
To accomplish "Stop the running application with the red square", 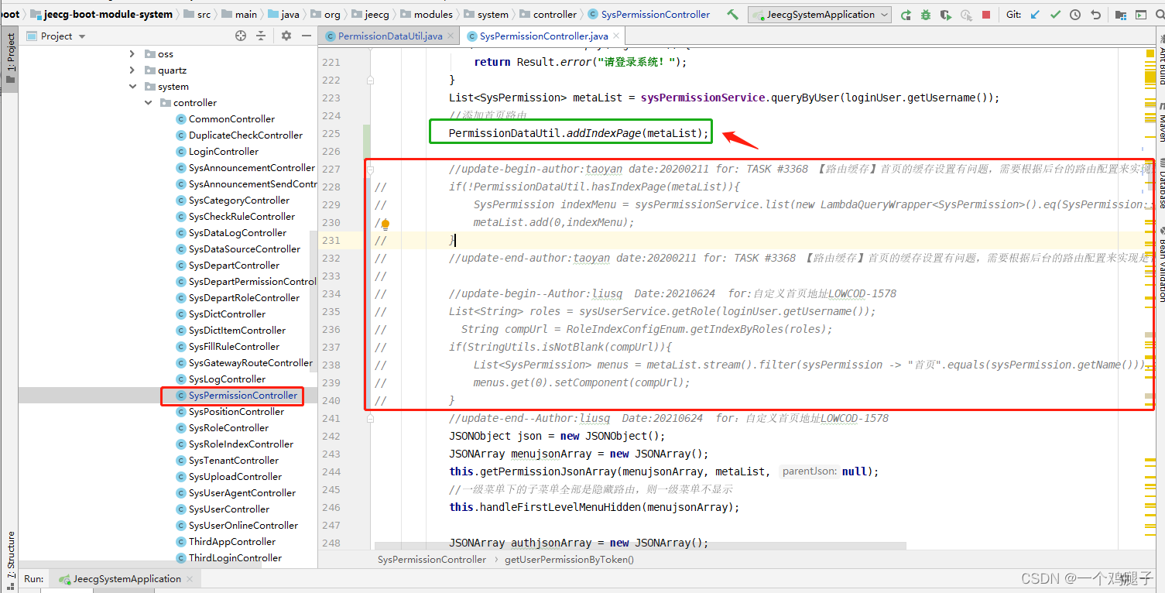I will point(985,15).
